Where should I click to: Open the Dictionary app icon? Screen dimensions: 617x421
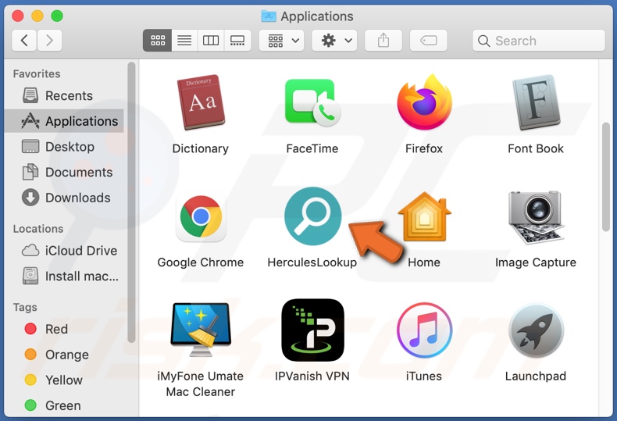[x=201, y=104]
